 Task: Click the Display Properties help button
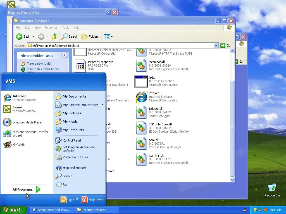pyautogui.click(x=108, y=12)
